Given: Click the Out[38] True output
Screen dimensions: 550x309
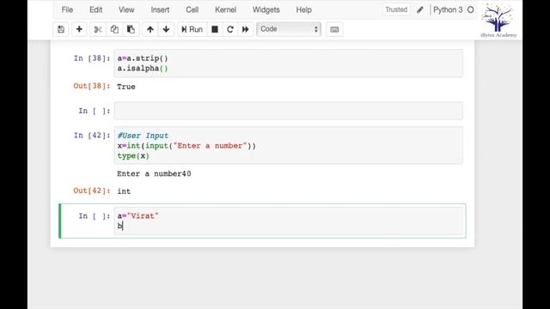Looking at the screenshot, I should point(126,87).
